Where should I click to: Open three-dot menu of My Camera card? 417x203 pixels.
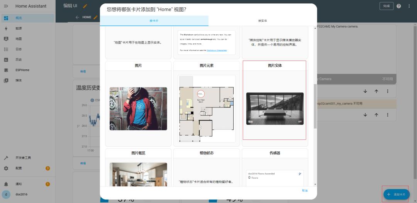click(x=388, y=91)
